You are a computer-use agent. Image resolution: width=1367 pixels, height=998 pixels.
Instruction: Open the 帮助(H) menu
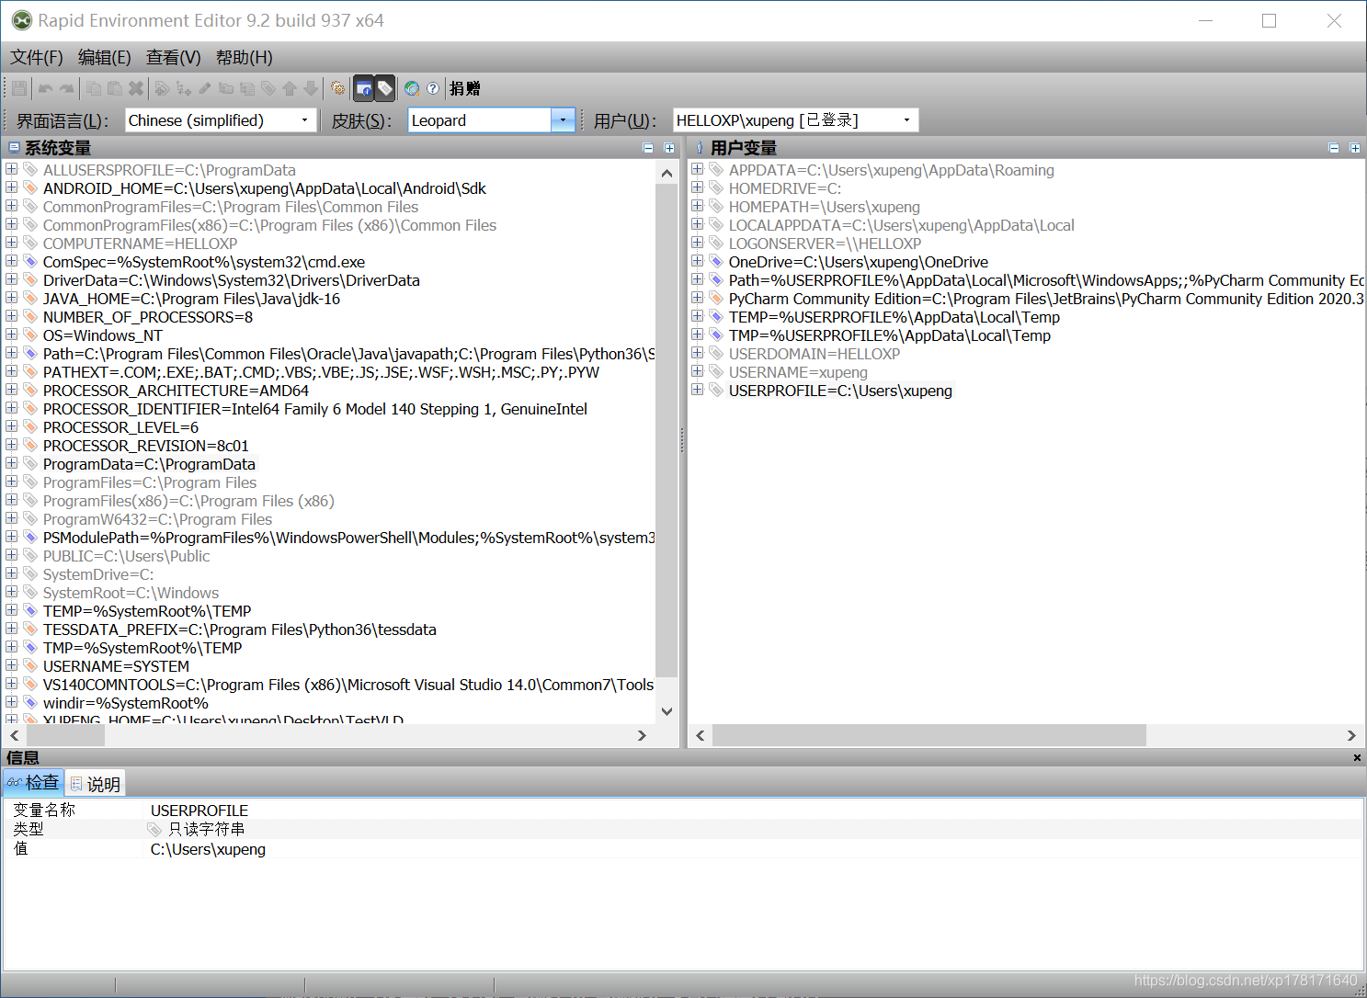coord(245,57)
